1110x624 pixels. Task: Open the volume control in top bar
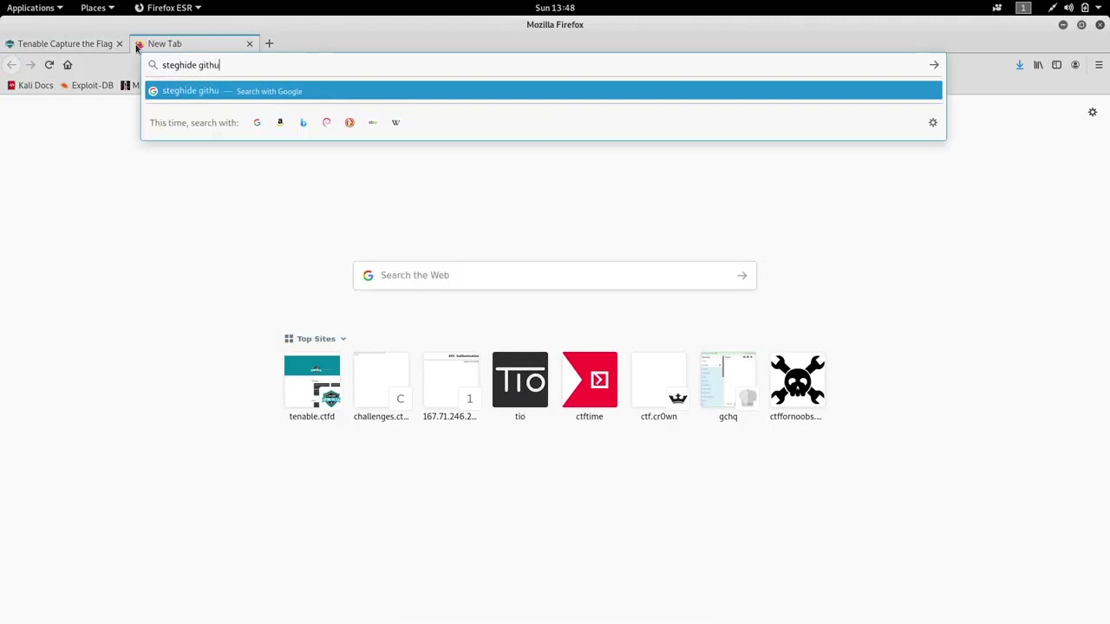click(1068, 8)
